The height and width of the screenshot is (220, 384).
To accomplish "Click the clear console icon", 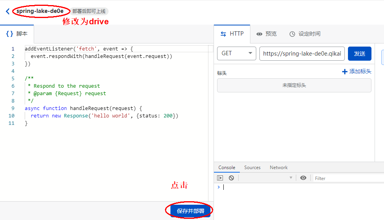I will [231, 178].
